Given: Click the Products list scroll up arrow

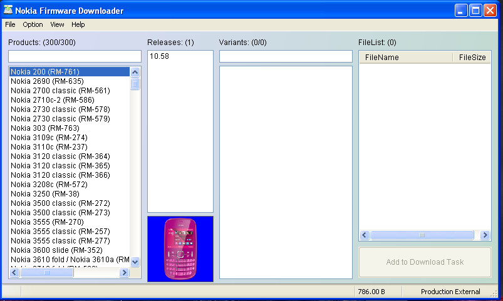Looking at the screenshot, I should pyautogui.click(x=135, y=72).
